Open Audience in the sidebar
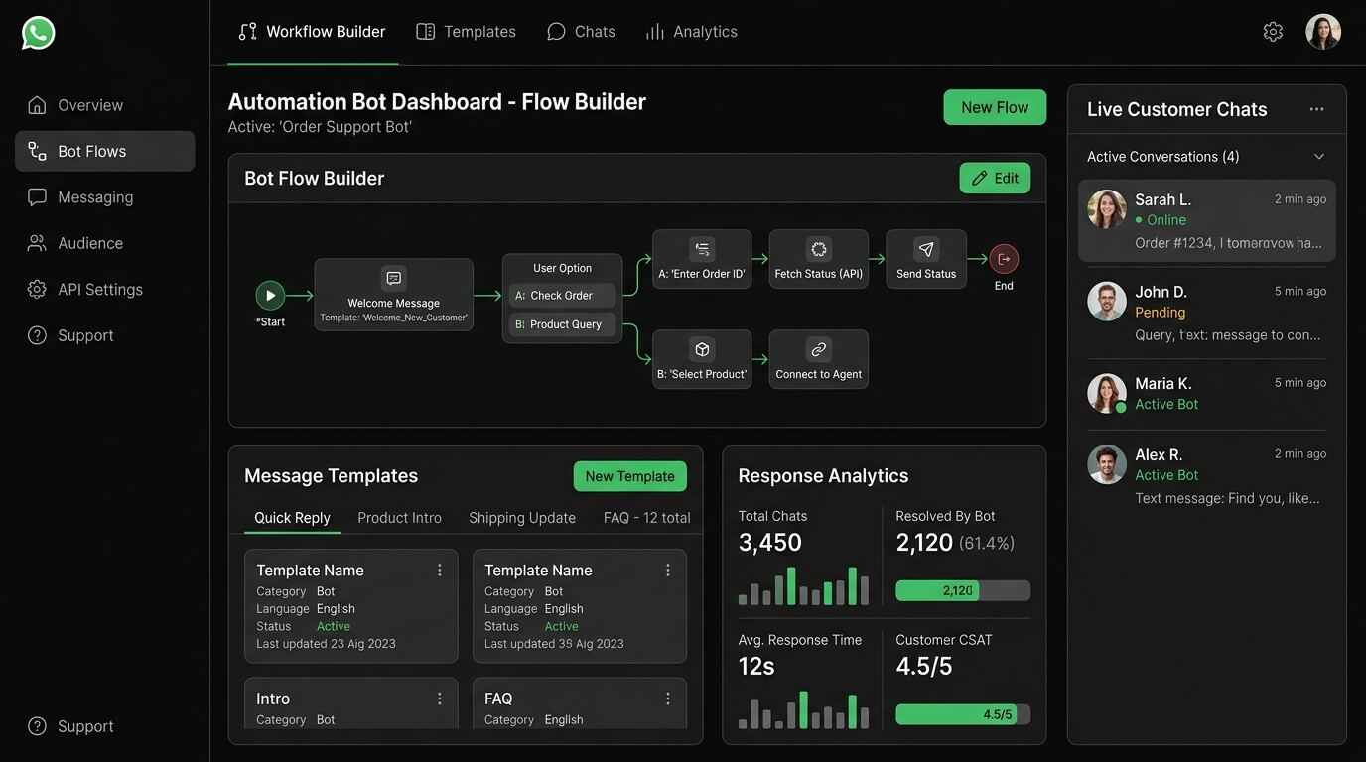Image resolution: width=1366 pixels, height=762 pixels. coord(104,243)
